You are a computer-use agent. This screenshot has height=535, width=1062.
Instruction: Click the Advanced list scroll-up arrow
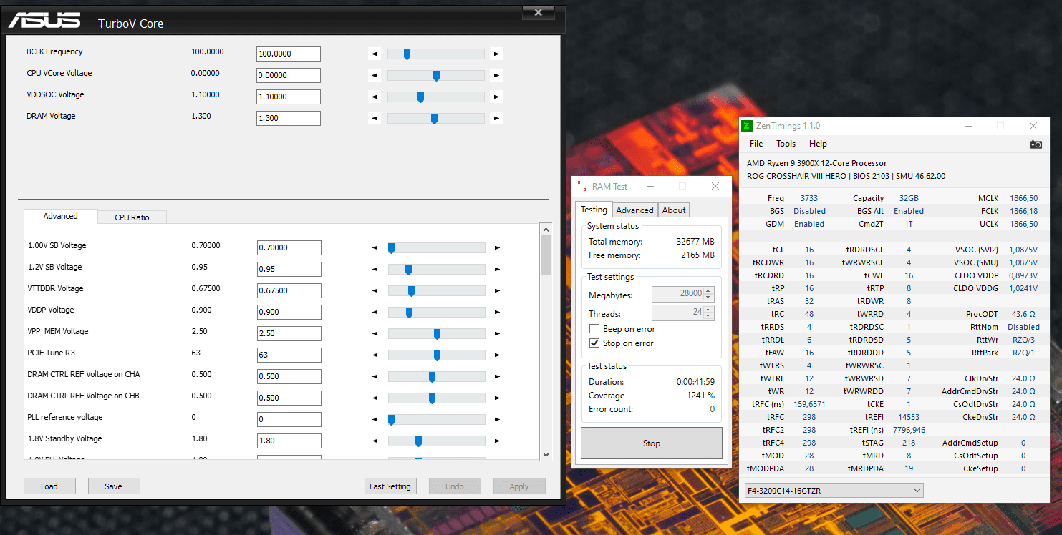(x=546, y=230)
